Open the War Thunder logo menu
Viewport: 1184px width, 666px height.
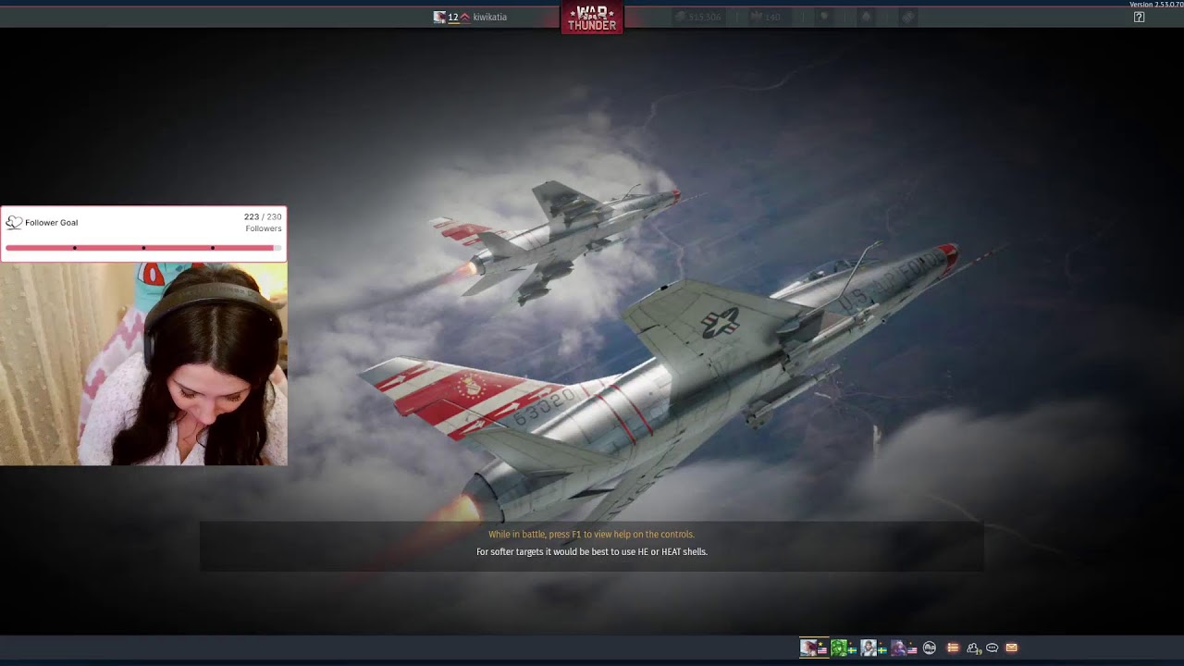[592, 18]
